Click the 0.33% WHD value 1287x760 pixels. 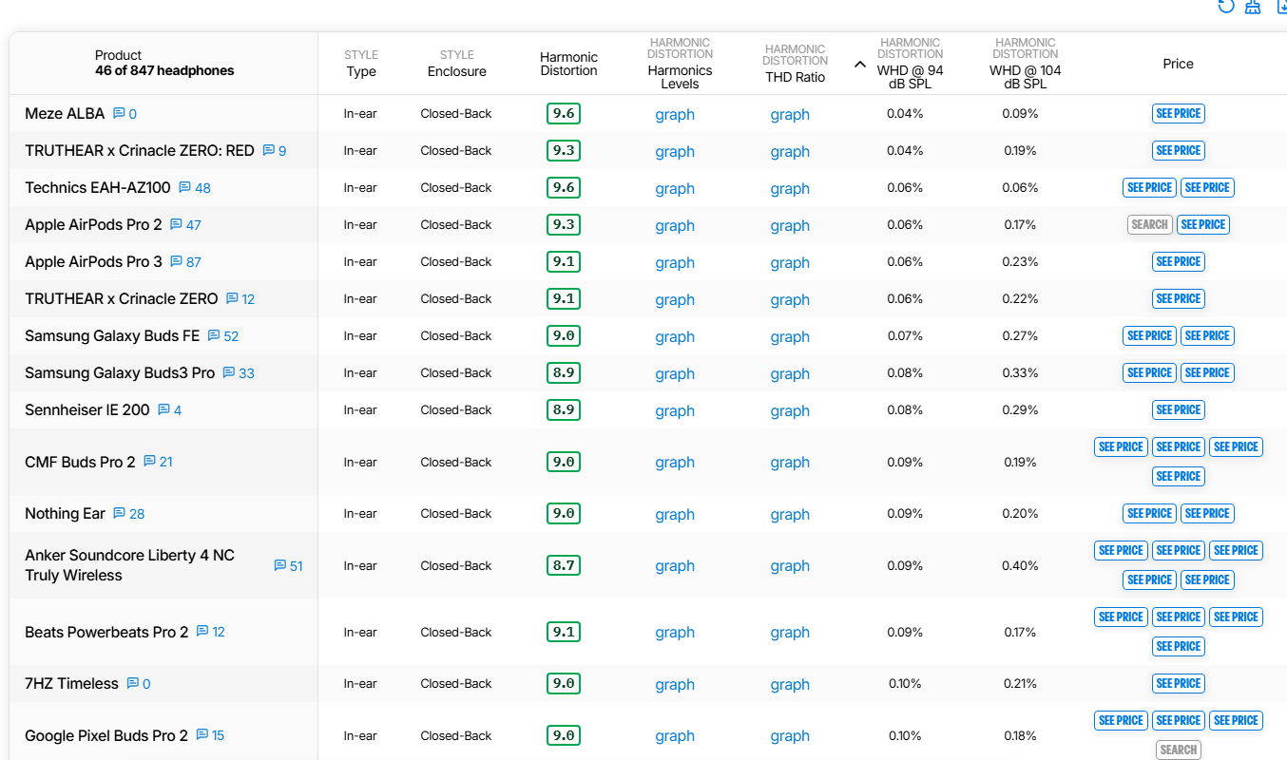(1020, 372)
